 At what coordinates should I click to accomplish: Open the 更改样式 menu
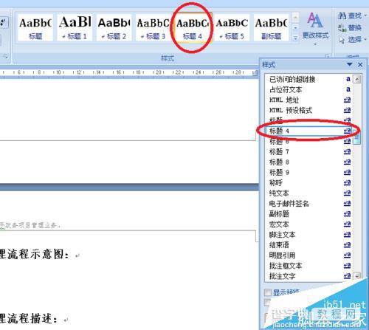[315, 29]
